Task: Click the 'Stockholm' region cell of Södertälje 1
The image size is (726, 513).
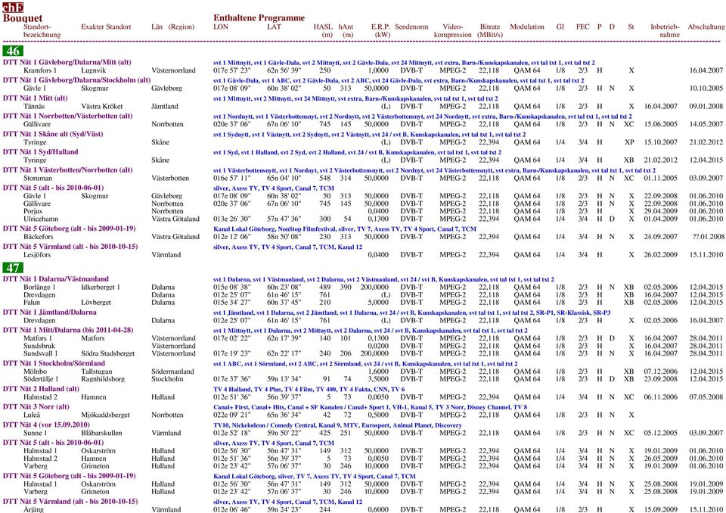Action: pos(167,379)
